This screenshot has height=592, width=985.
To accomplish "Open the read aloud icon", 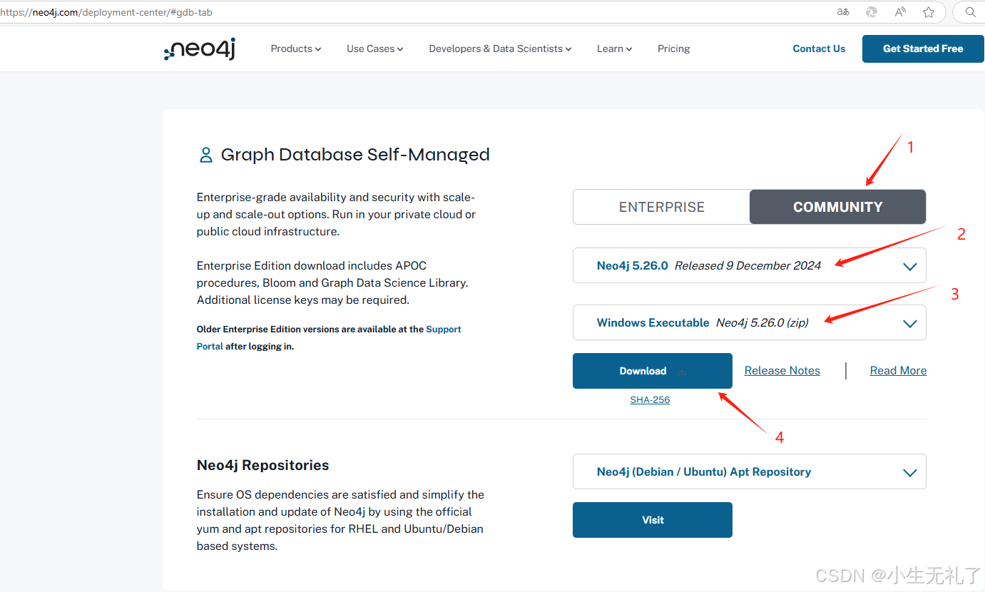I will (900, 12).
